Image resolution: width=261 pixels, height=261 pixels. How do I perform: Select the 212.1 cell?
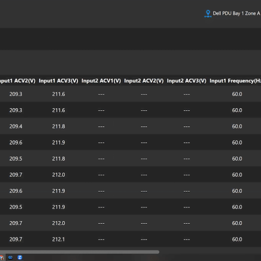[58, 239]
